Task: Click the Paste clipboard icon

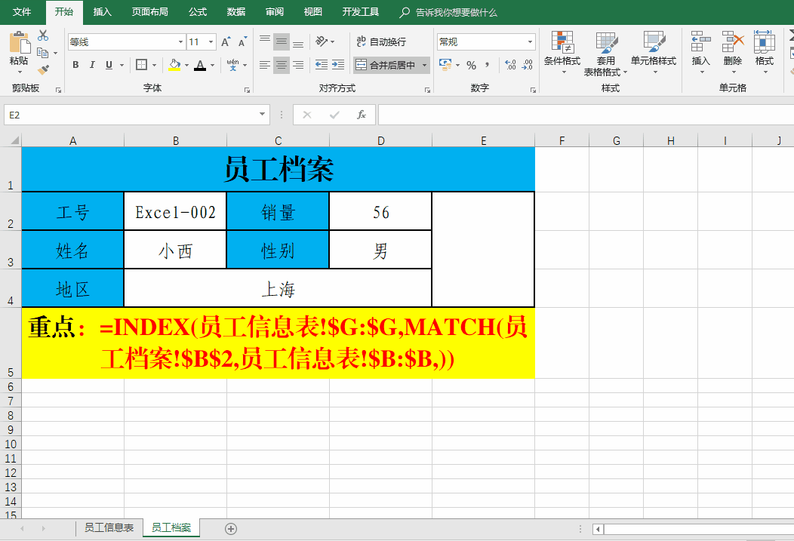Action: click(19, 42)
